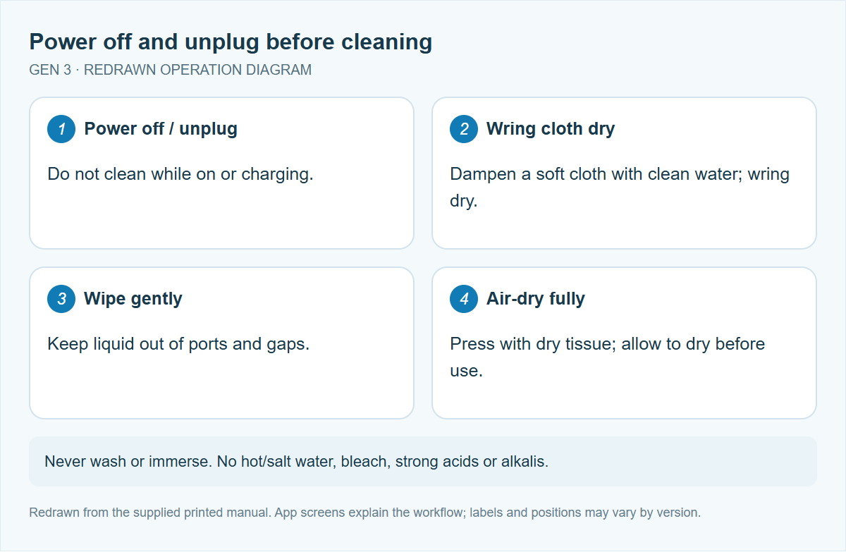Click empty area of the step 1 card
846x552 pixels.
pos(221,219)
